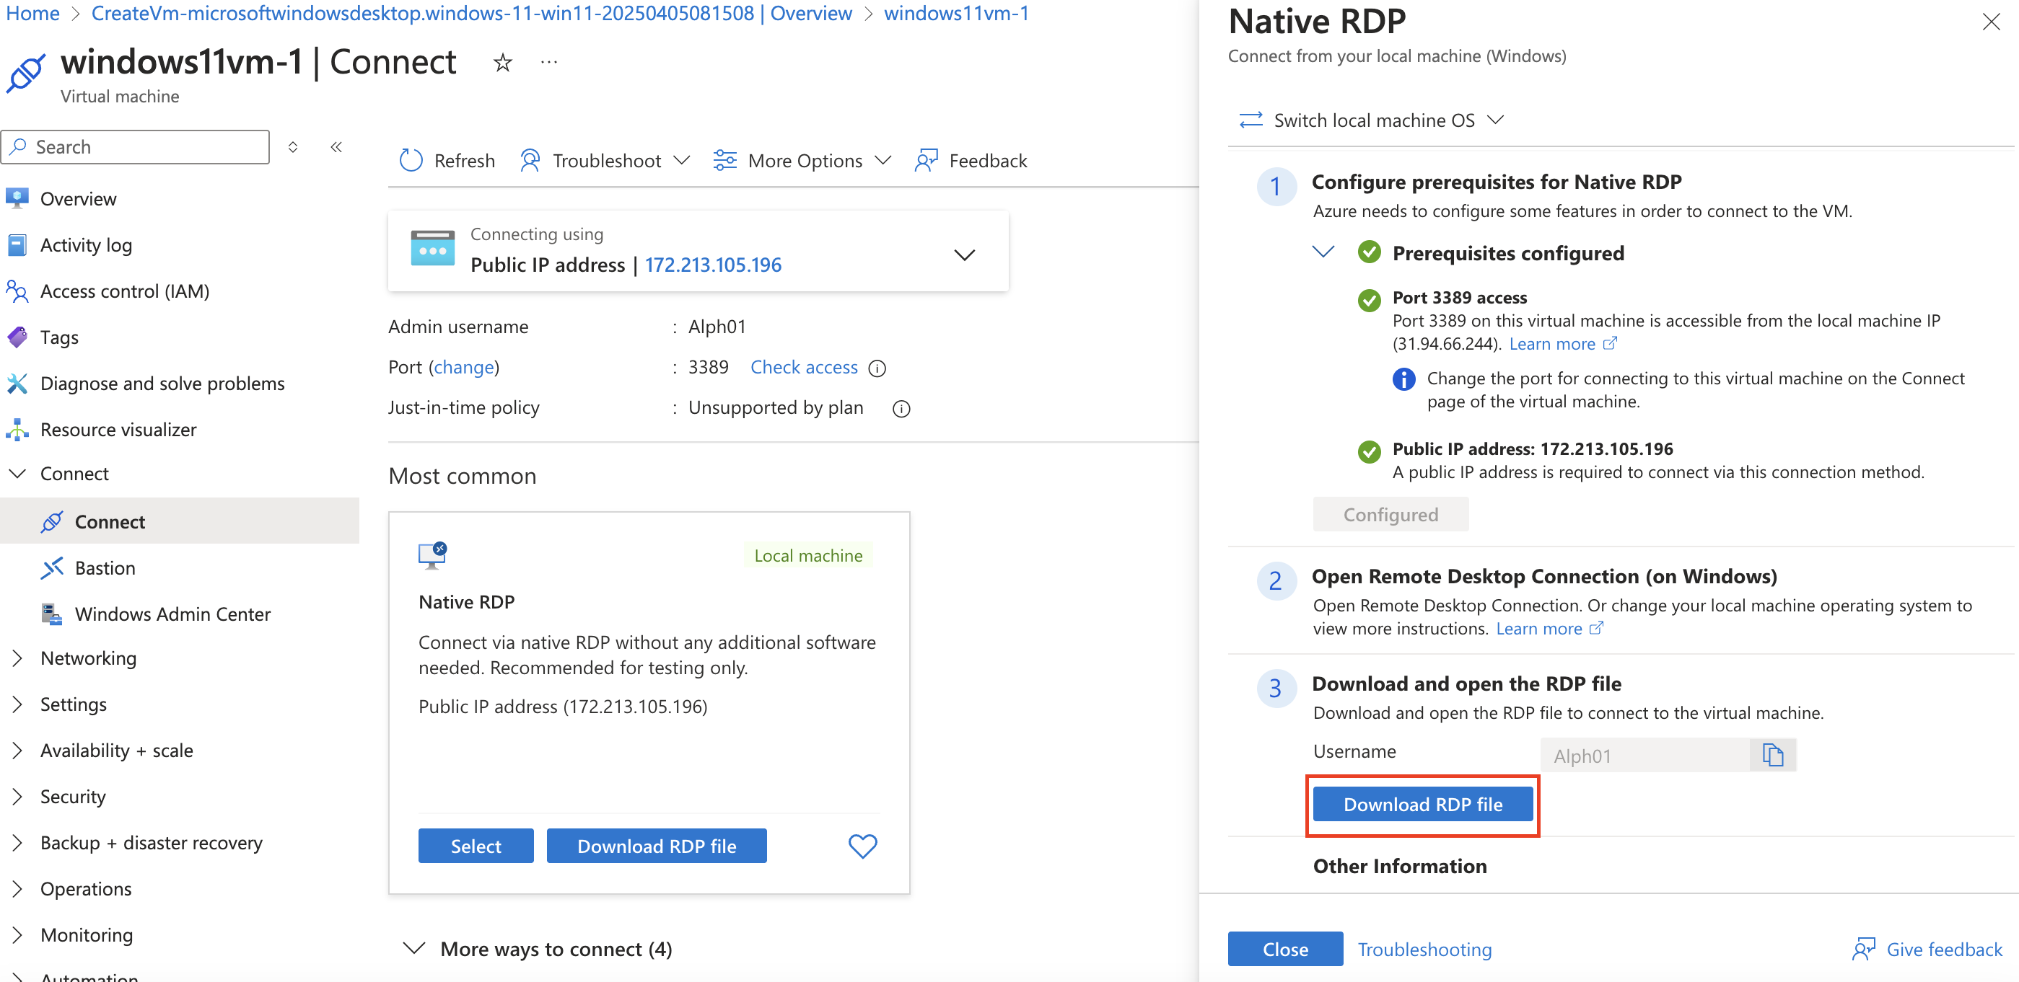Viewport: 2019px width, 982px height.
Task: Click the disabled Configured button
Action: (1390, 515)
